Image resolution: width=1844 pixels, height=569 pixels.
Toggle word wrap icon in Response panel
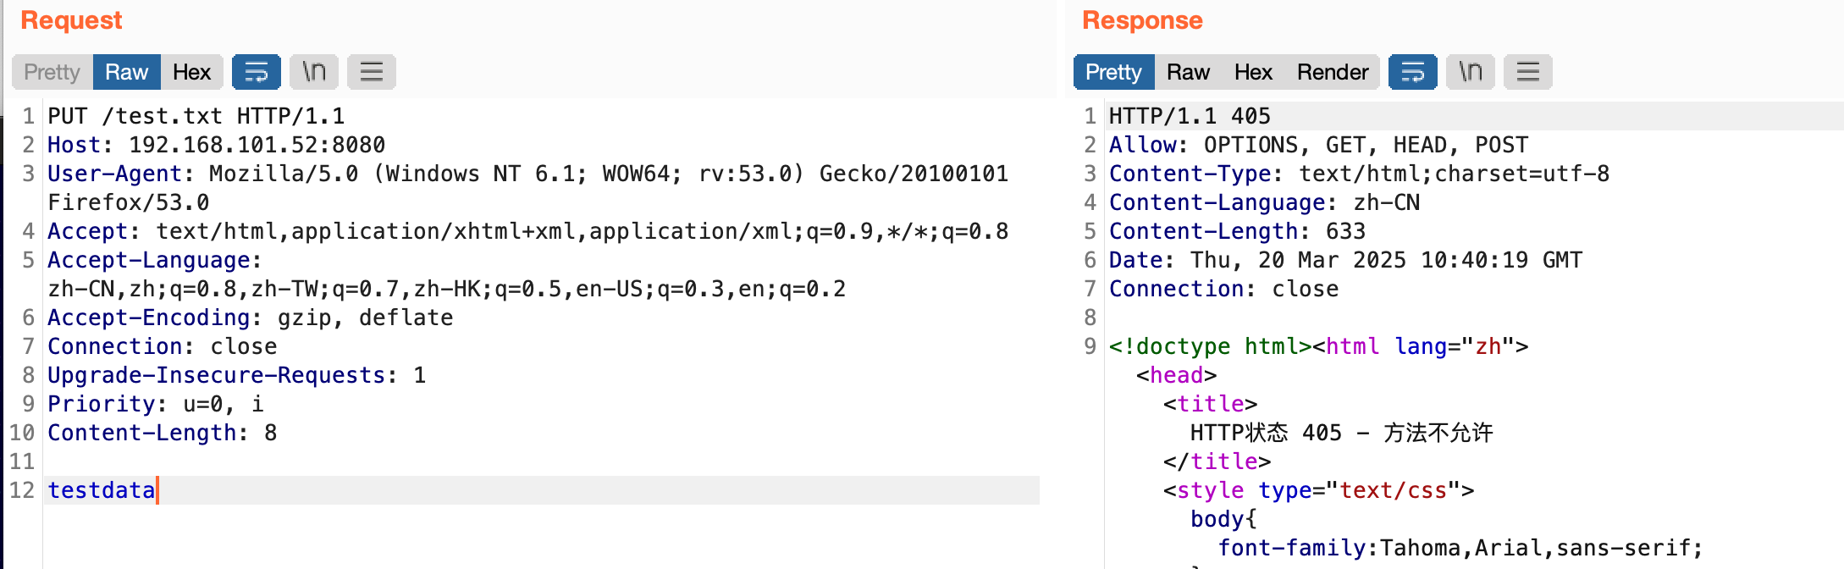pos(1412,72)
